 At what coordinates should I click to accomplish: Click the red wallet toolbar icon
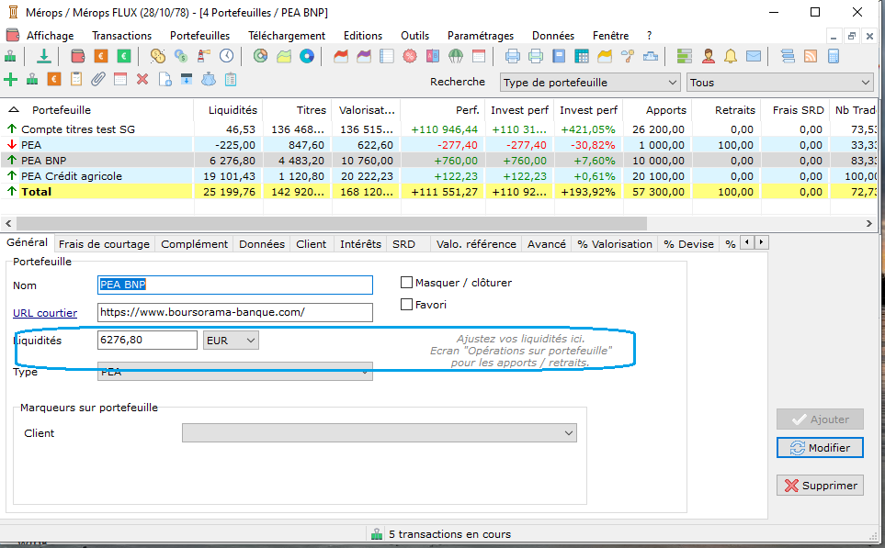[x=78, y=56]
